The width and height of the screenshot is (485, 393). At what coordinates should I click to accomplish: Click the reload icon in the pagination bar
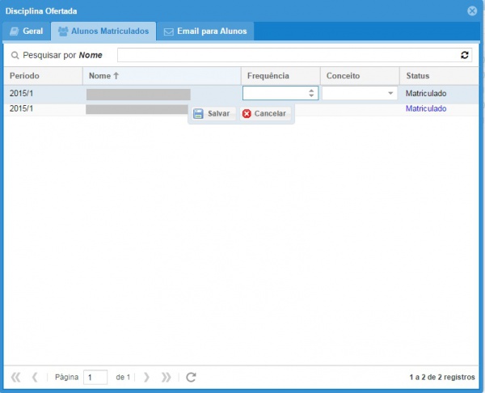[x=191, y=377]
